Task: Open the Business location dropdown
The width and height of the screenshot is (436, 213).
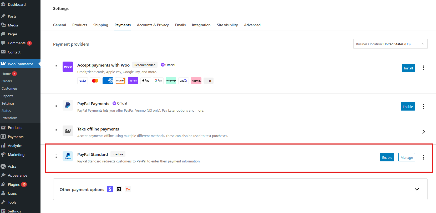Action: (x=390, y=44)
